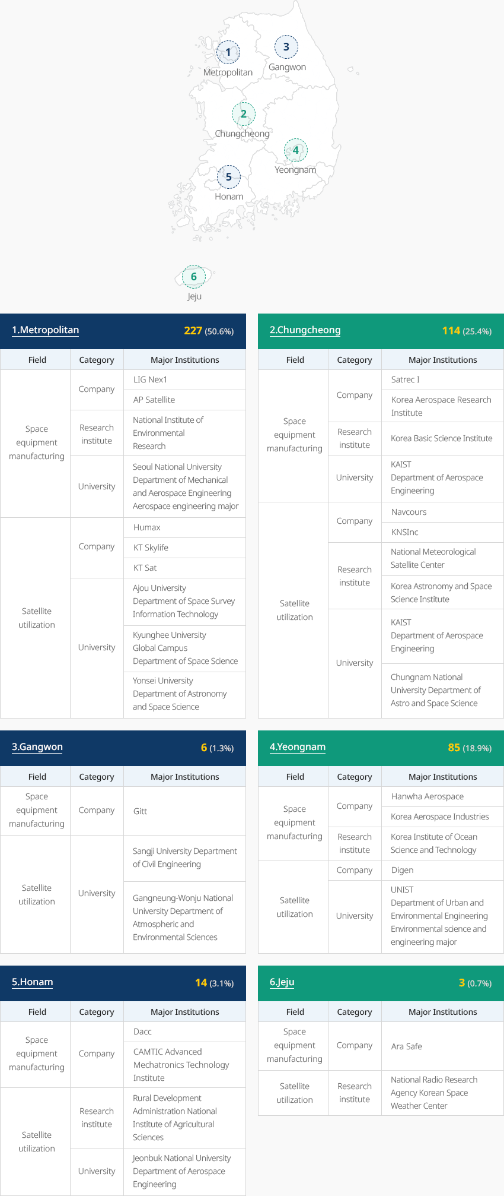Select the Jeju island marker 6

tap(193, 277)
